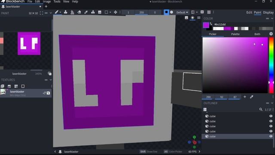Add current color to palette with plus

244,97
